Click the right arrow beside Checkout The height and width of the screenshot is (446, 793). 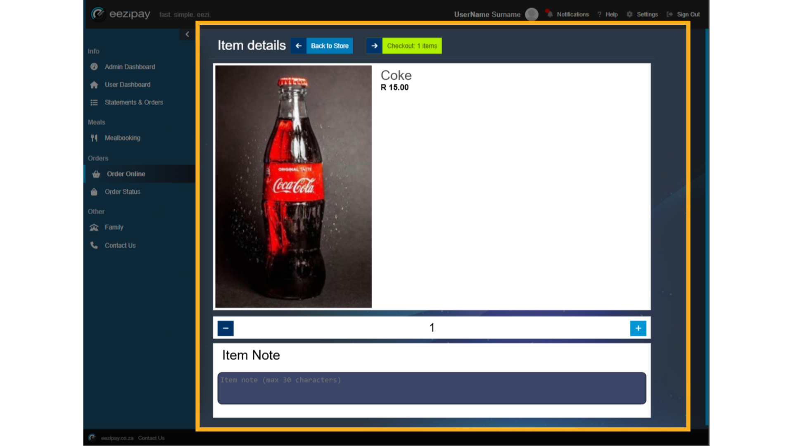(x=374, y=46)
